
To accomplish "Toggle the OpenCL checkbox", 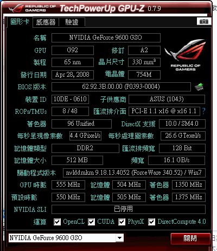I will (57, 222).
